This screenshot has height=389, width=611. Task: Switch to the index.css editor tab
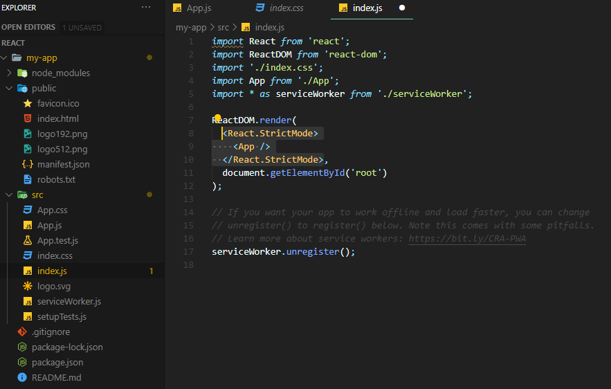point(280,8)
